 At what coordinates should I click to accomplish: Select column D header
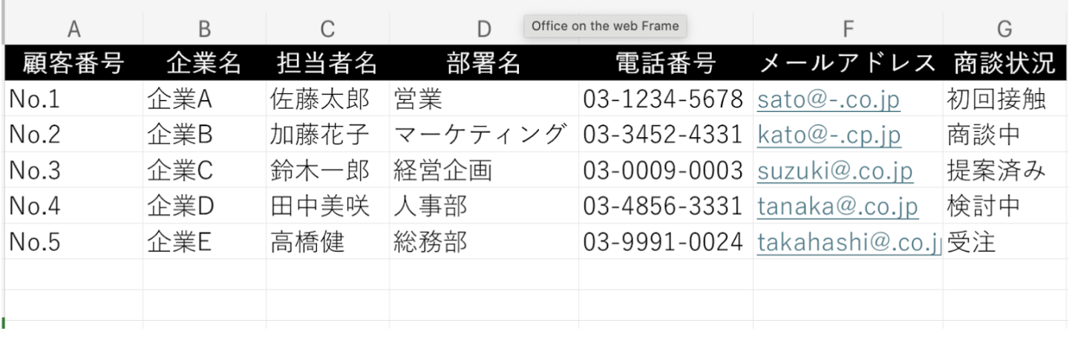[x=484, y=29]
